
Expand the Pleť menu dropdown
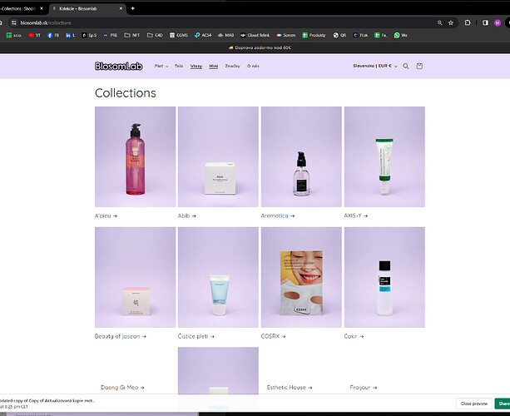pyautogui.click(x=160, y=66)
